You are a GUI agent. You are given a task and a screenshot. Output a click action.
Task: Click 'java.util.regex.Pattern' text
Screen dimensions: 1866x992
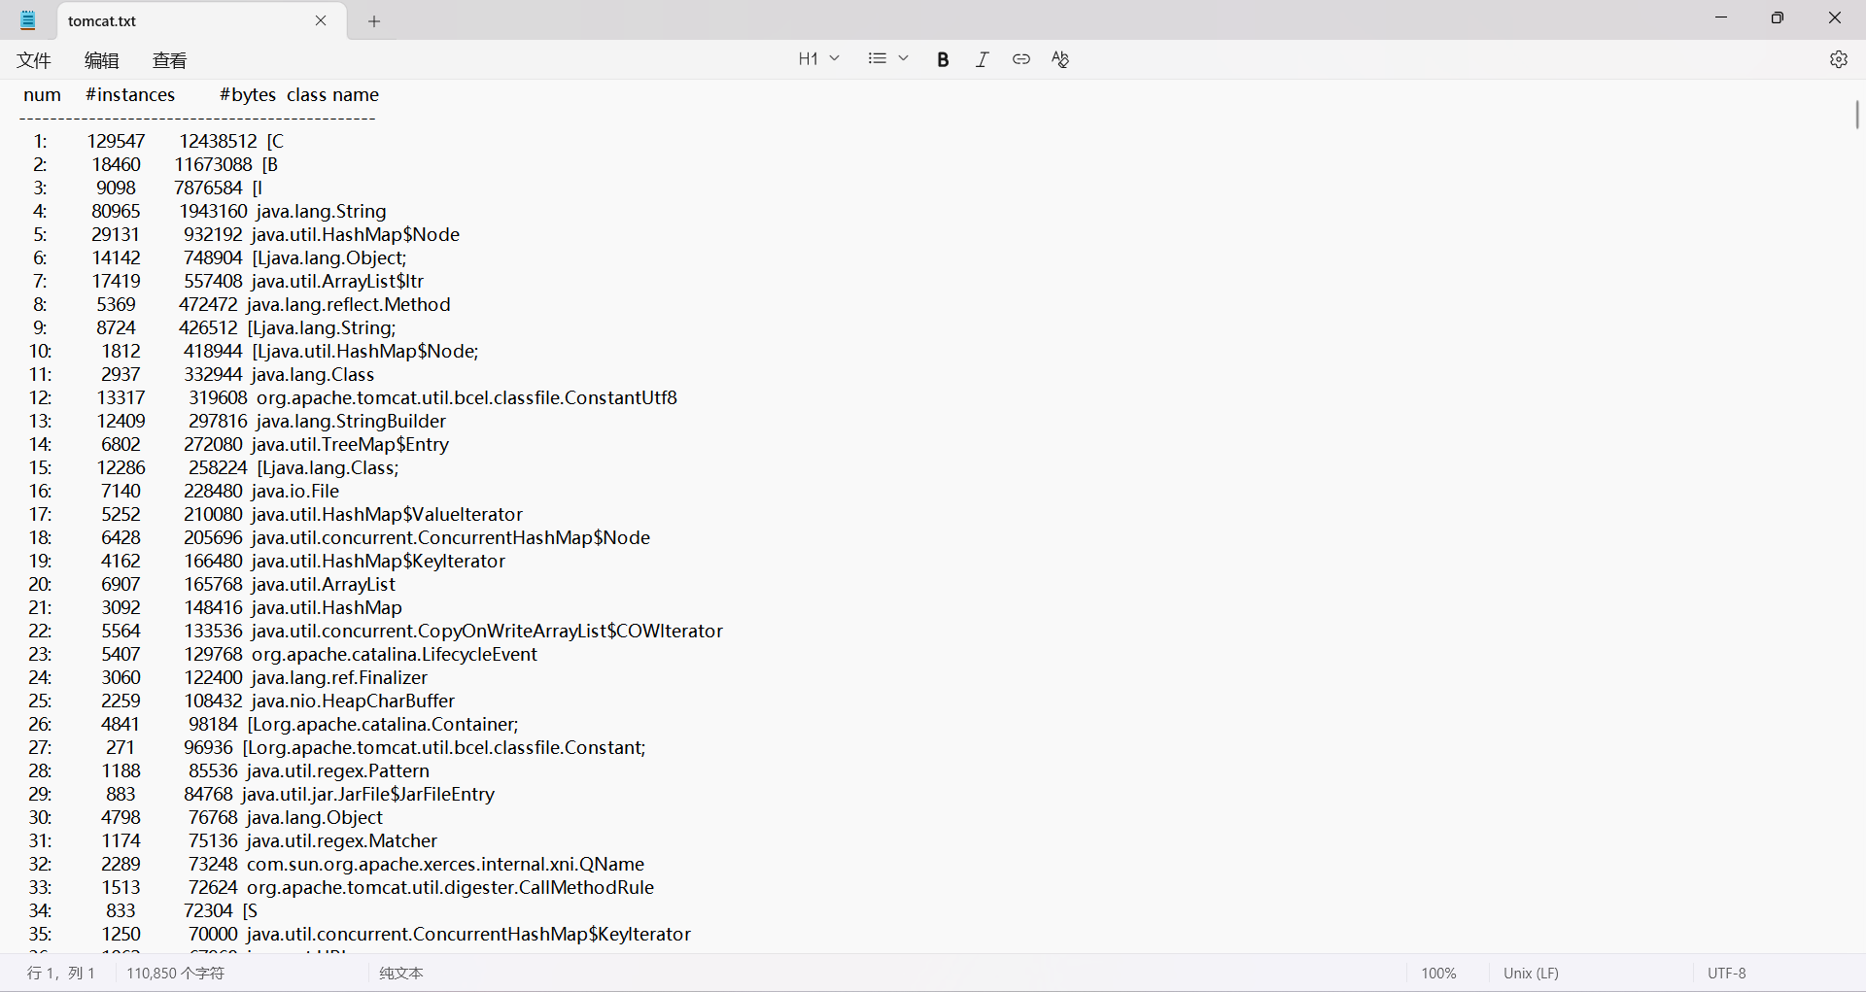click(337, 770)
